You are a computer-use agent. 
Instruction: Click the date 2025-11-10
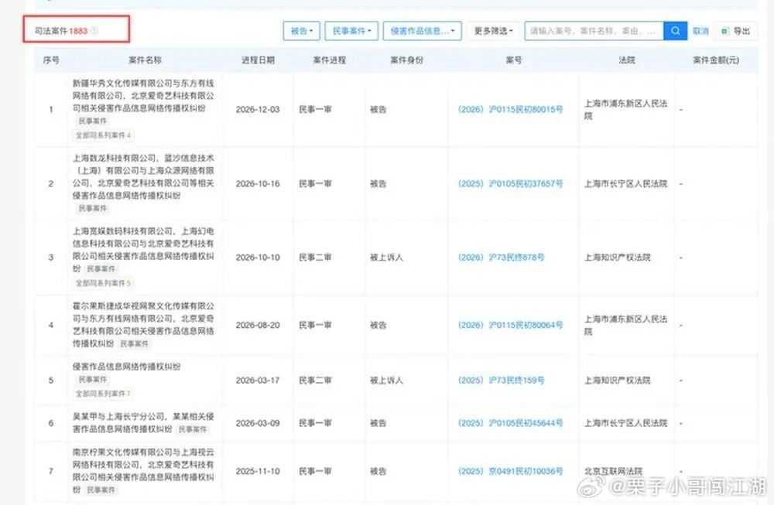pyautogui.click(x=258, y=471)
